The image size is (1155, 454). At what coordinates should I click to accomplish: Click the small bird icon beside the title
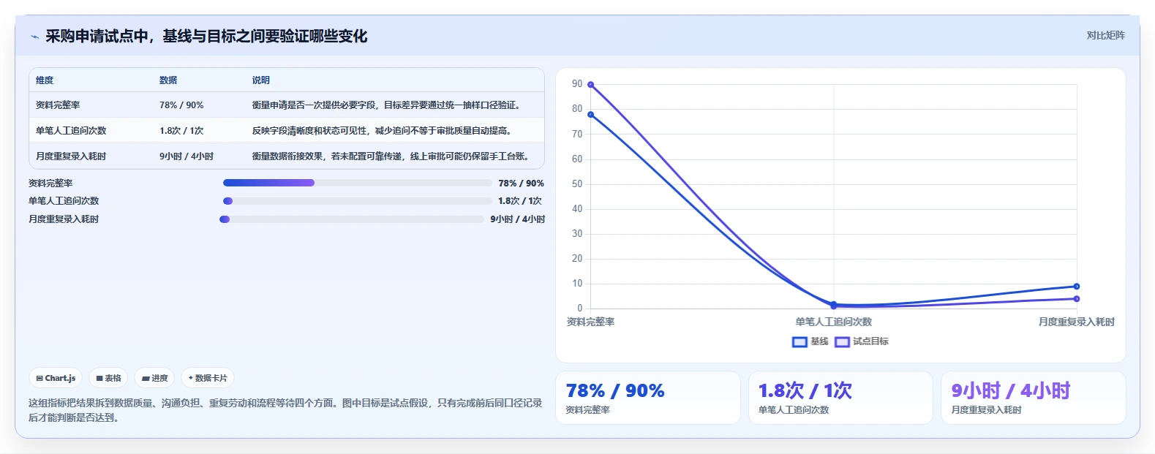point(34,37)
